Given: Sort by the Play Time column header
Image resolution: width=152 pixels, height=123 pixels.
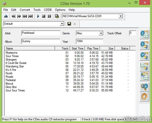Looking at the screenshot, I should pyautogui.click(x=92, y=48).
